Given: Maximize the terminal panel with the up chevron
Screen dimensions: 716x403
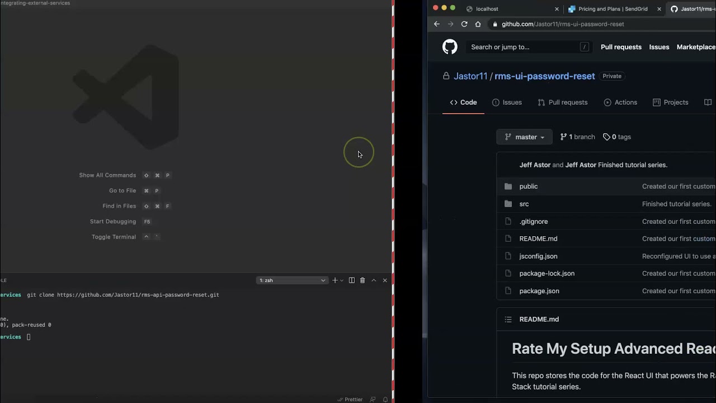Looking at the screenshot, I should point(374,280).
